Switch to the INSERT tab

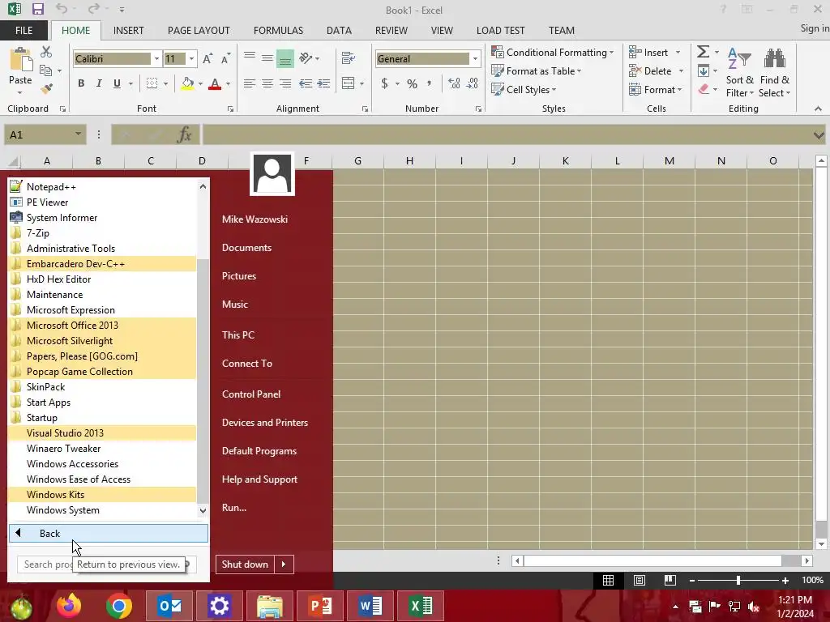(129, 31)
